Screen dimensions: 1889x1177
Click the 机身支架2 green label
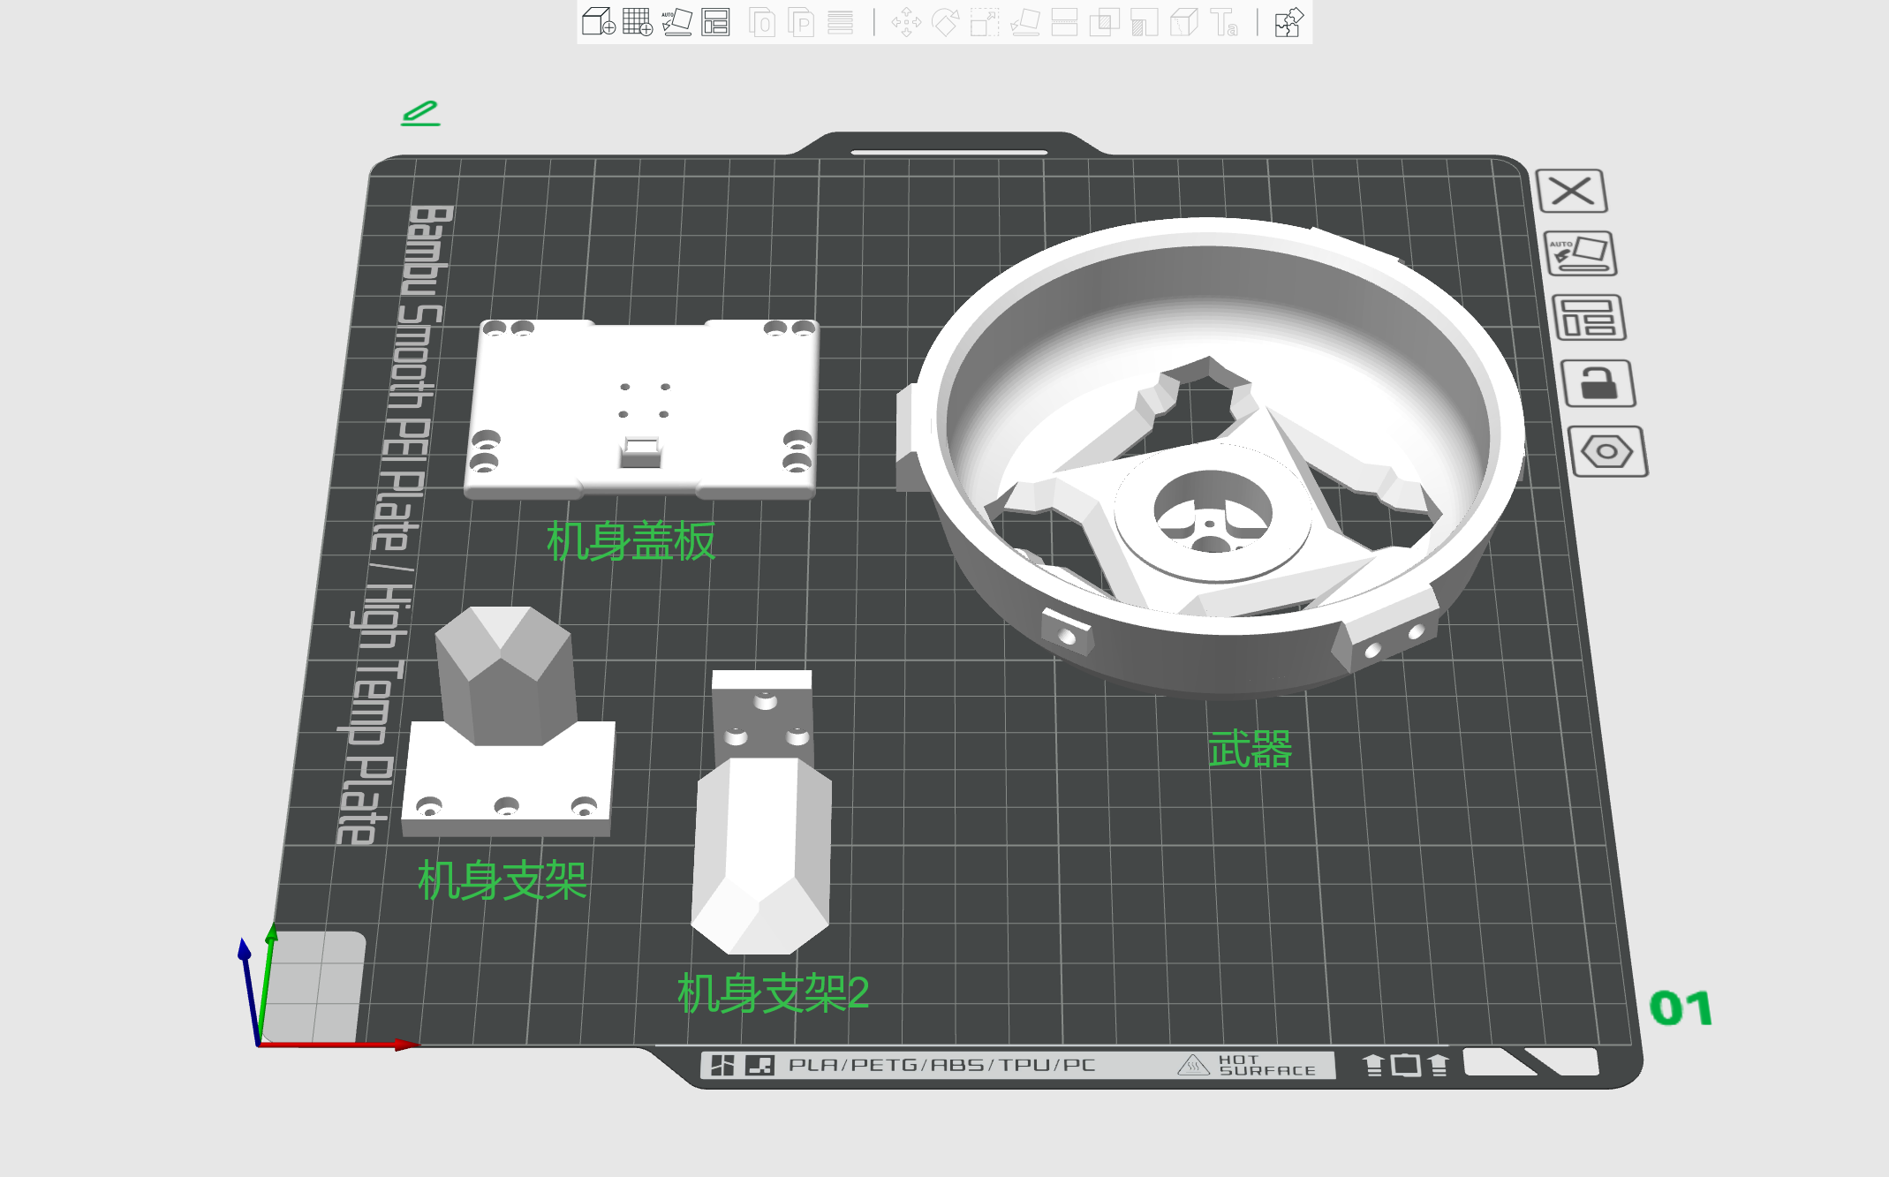[x=774, y=993]
